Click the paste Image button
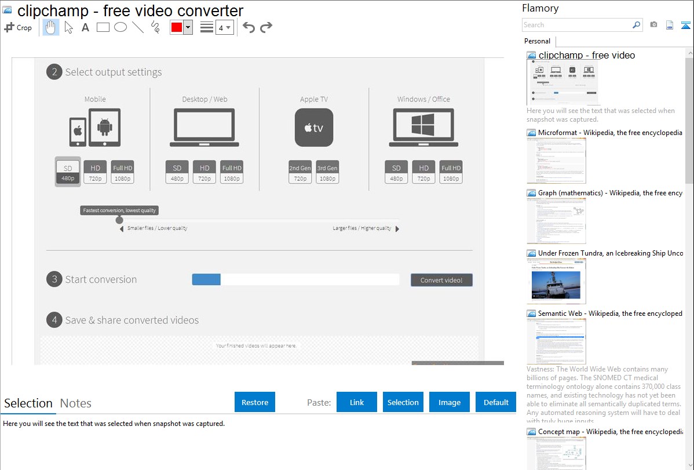This screenshot has width=694, height=470. click(x=450, y=402)
